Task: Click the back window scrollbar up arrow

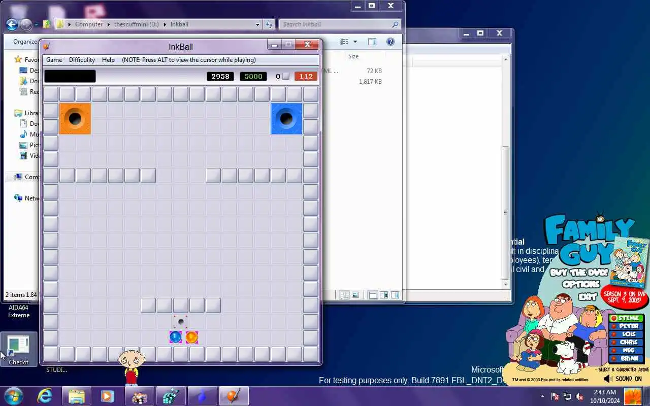Action: pyautogui.click(x=505, y=60)
